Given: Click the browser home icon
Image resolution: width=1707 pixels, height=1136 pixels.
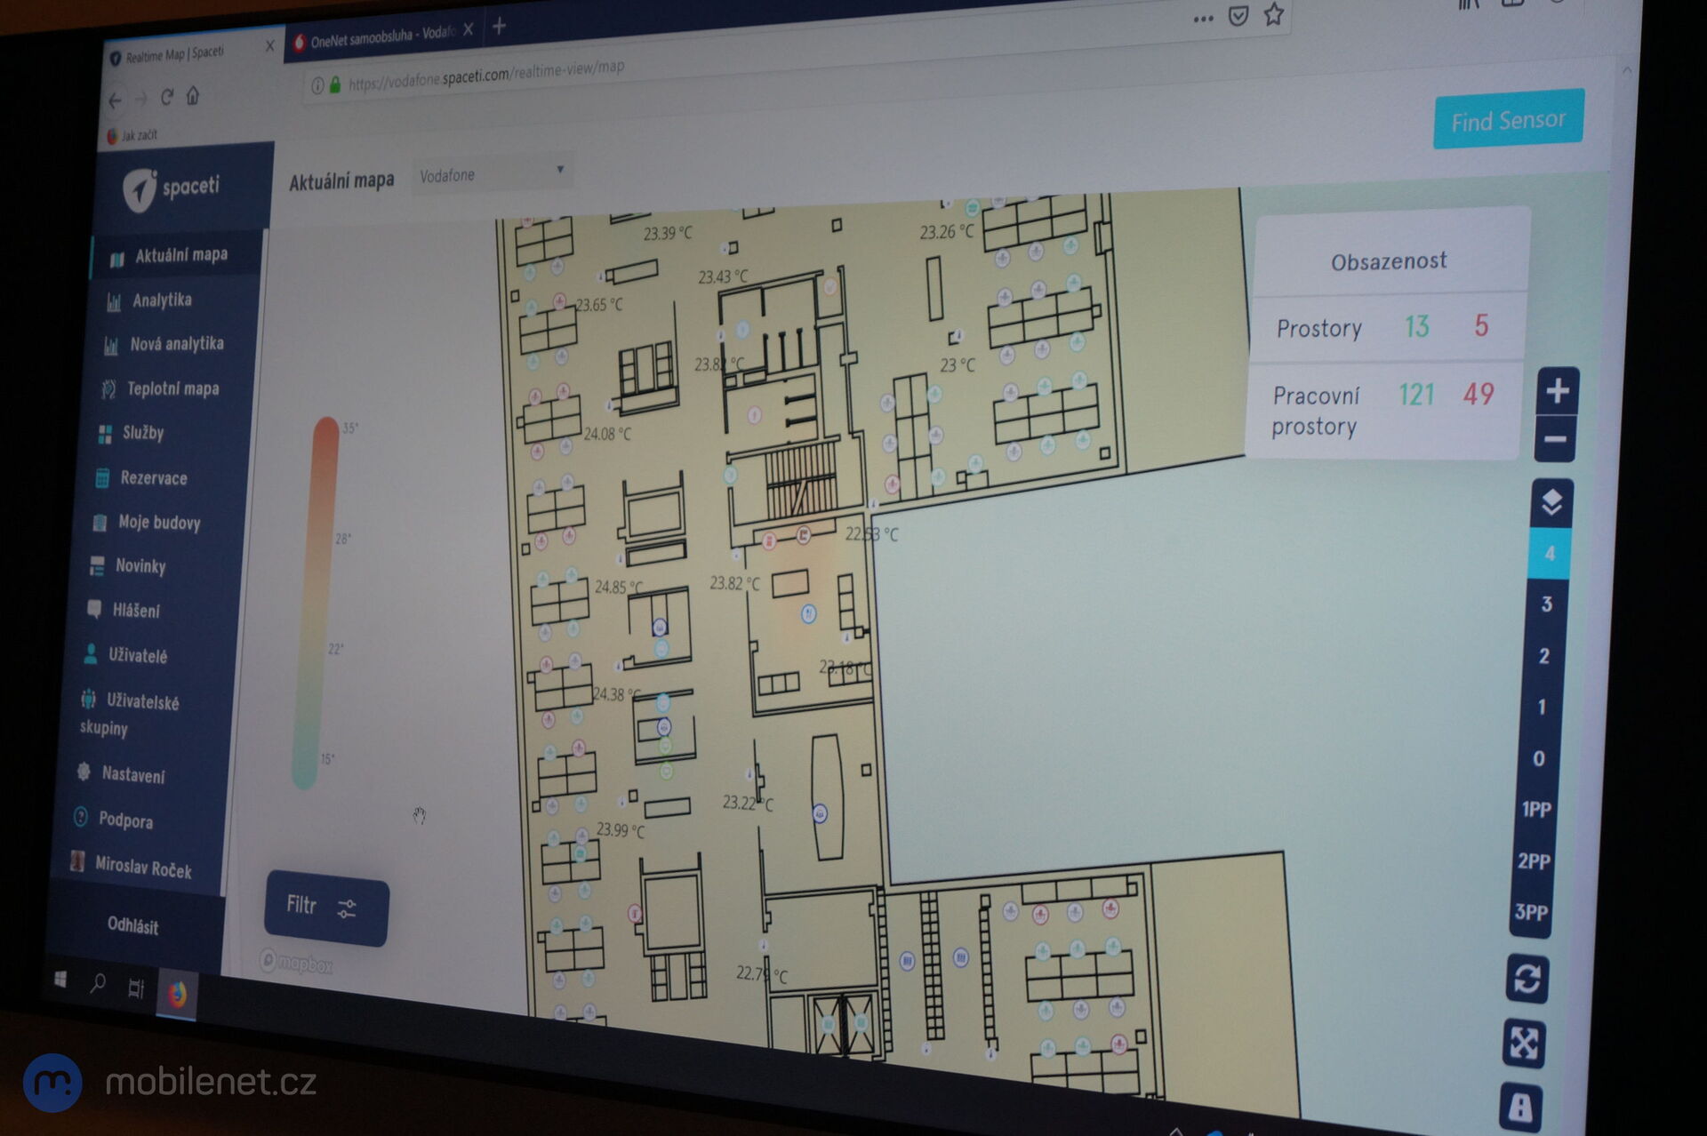Looking at the screenshot, I should pos(193,96).
